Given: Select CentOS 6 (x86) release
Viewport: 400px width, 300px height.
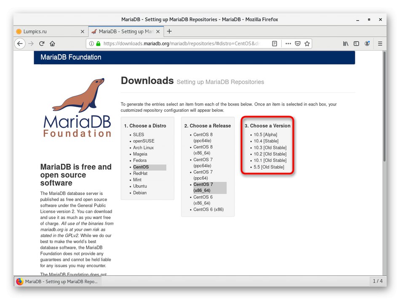Looking at the screenshot, I should pos(208,210).
